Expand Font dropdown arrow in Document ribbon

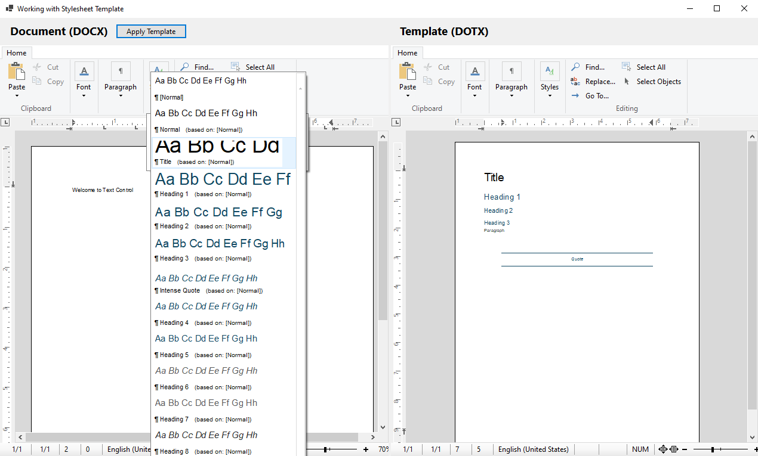pos(84,96)
